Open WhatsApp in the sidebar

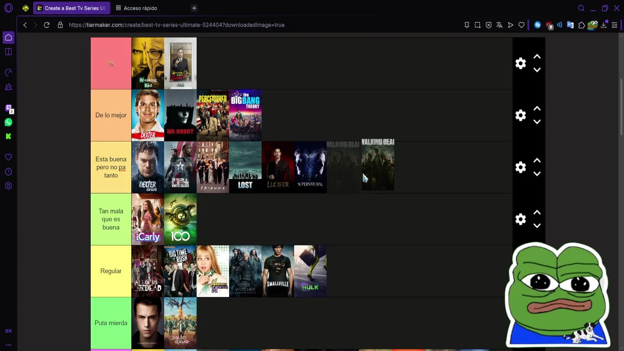click(x=8, y=122)
